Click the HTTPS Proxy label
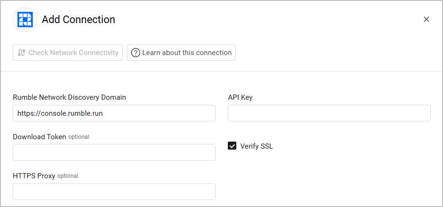This screenshot has height=207, width=443. click(34, 176)
